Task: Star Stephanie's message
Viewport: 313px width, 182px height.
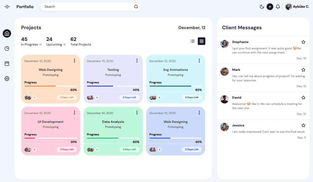Action: (x=303, y=42)
